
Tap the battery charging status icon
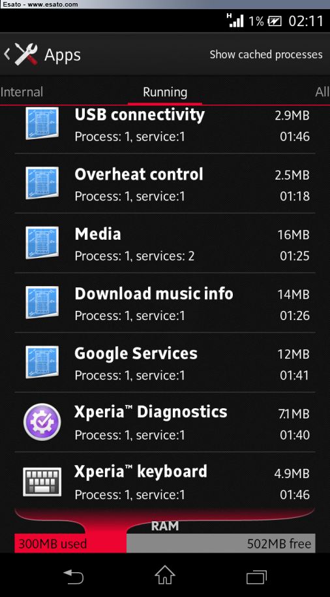pos(275,22)
